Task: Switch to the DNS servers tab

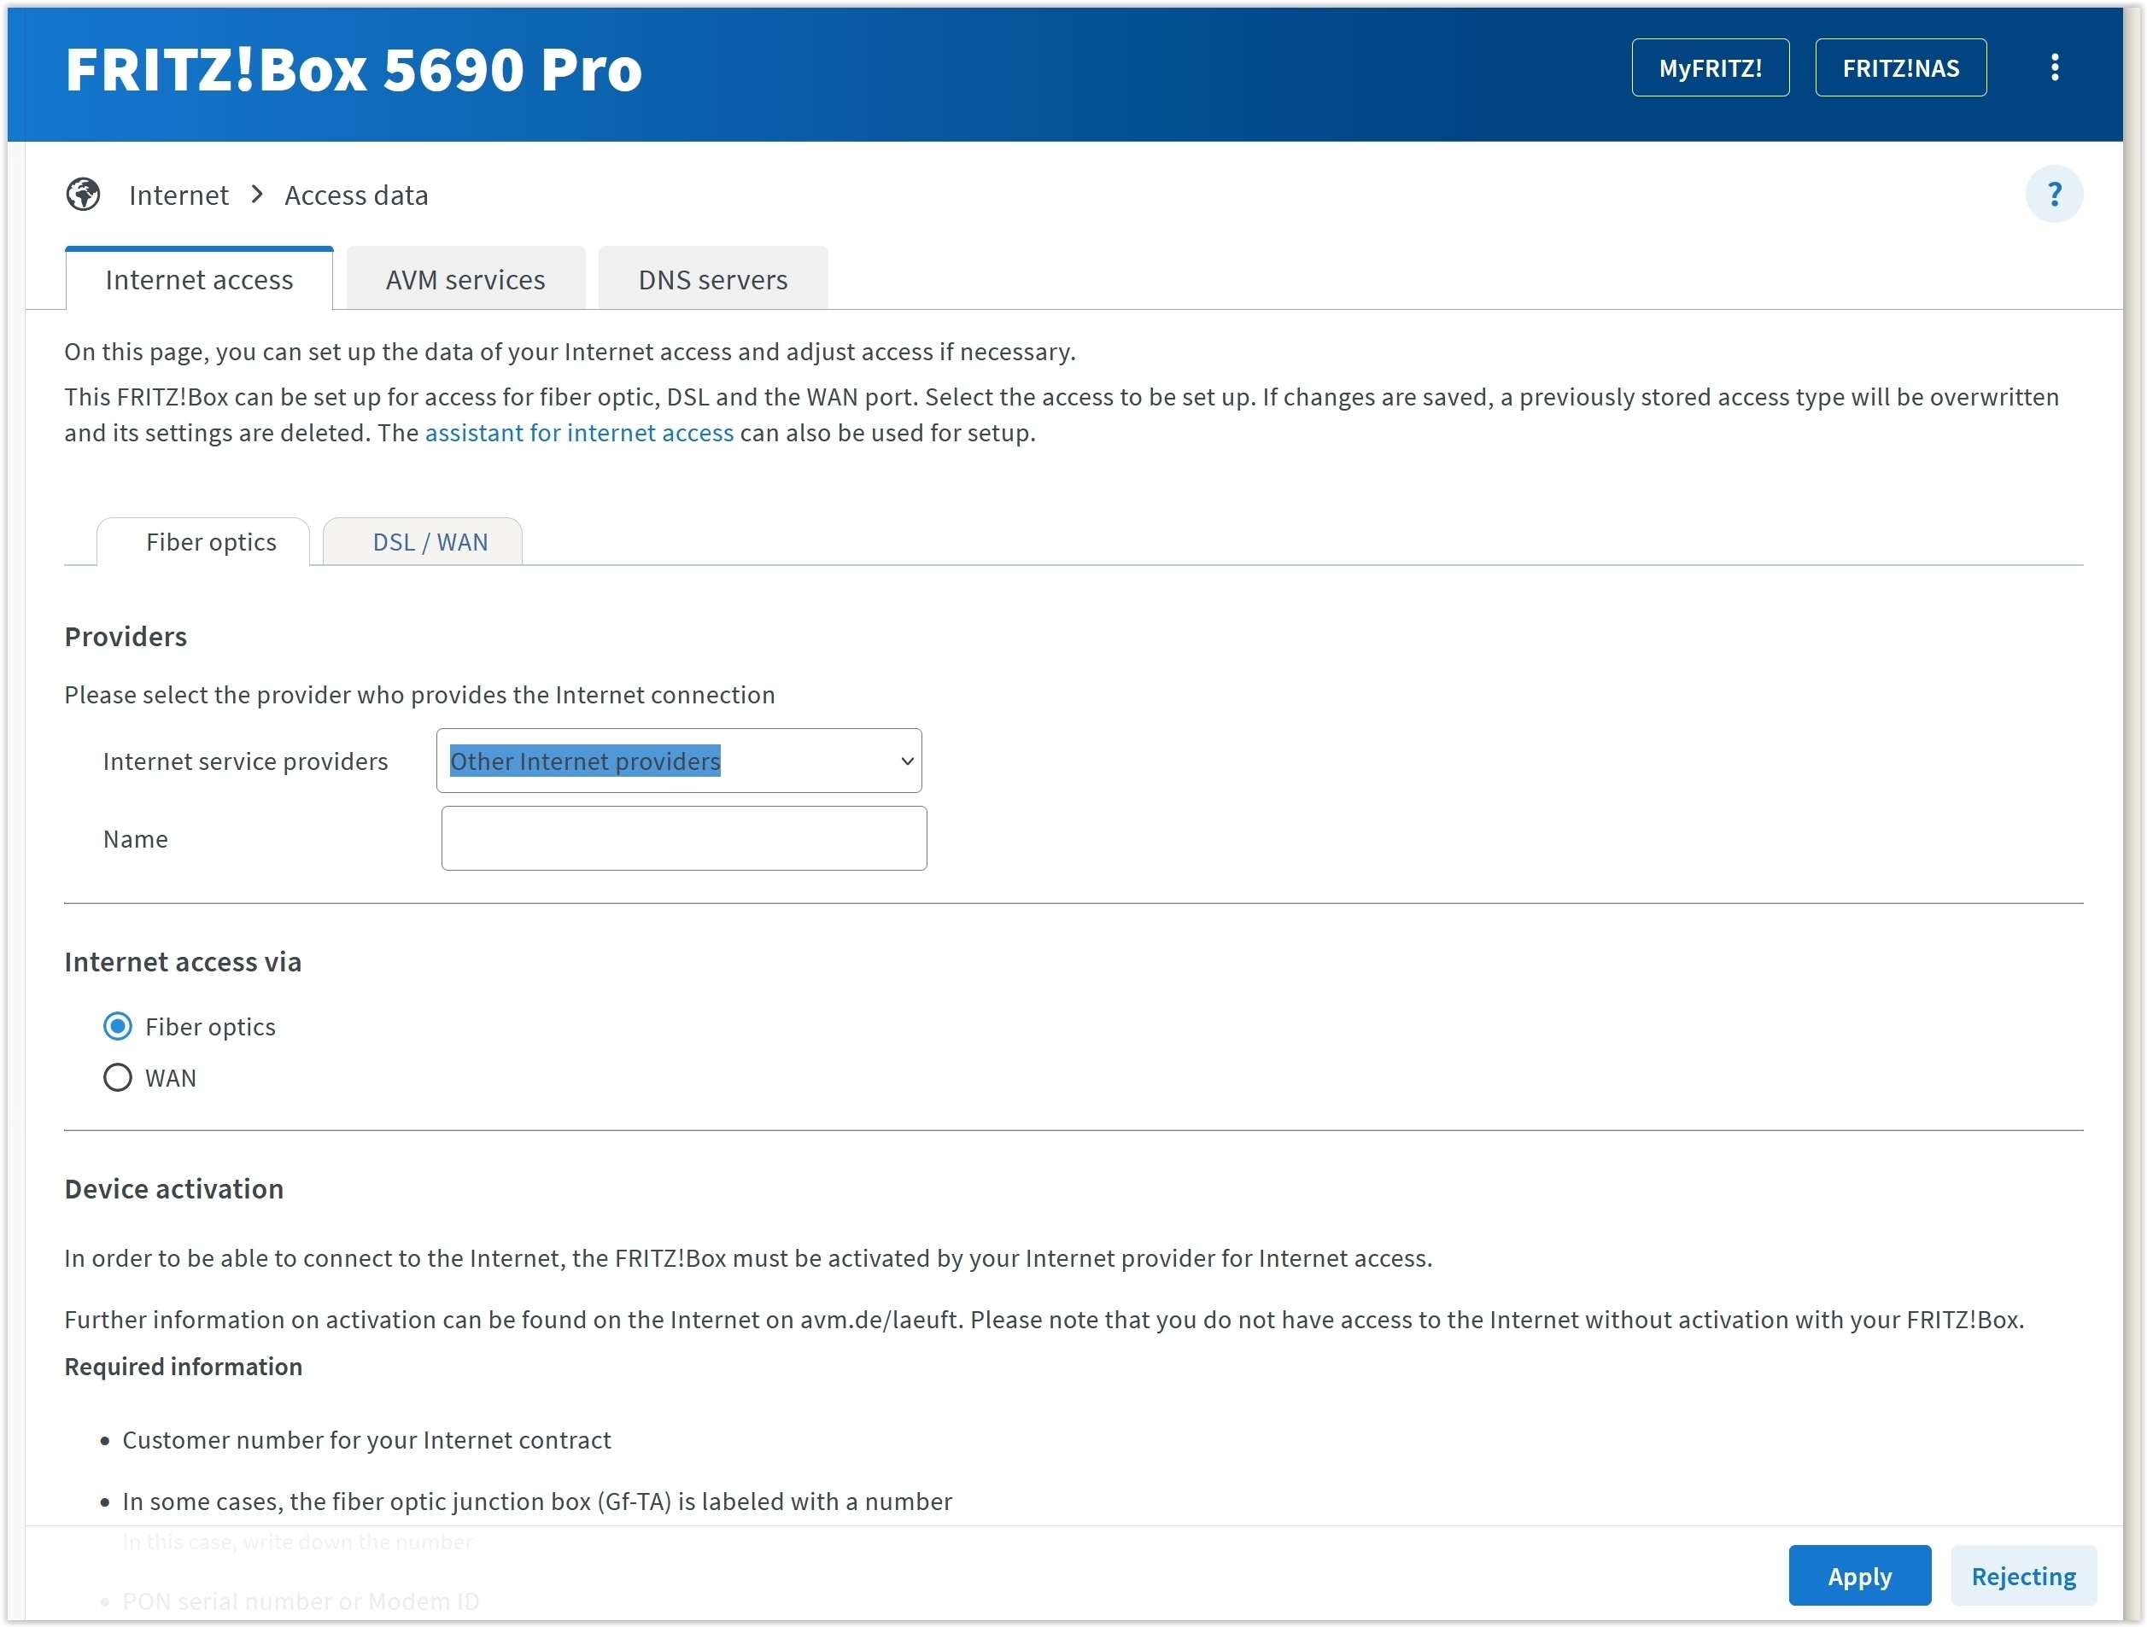Action: (713, 279)
